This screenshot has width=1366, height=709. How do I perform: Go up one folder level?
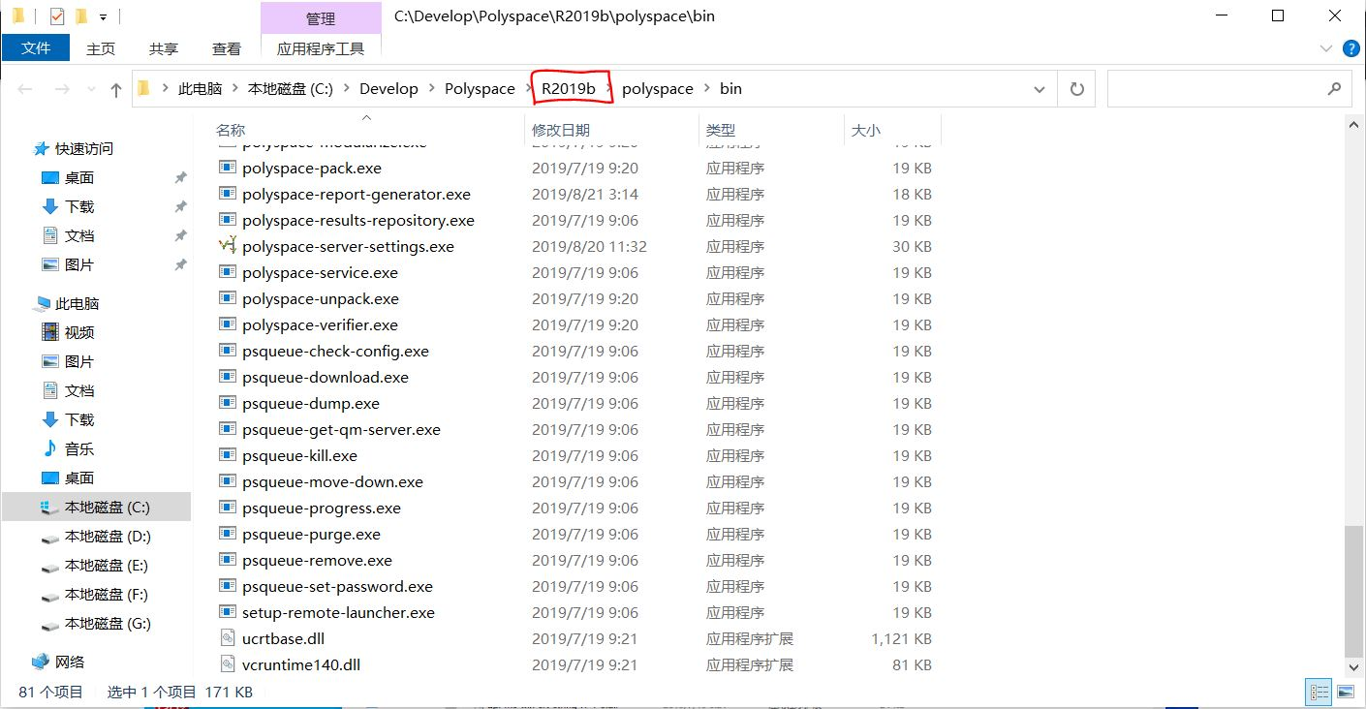[116, 89]
